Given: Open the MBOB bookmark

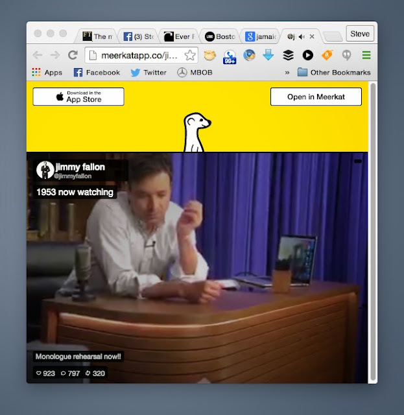Looking at the screenshot, I should pyautogui.click(x=195, y=72).
